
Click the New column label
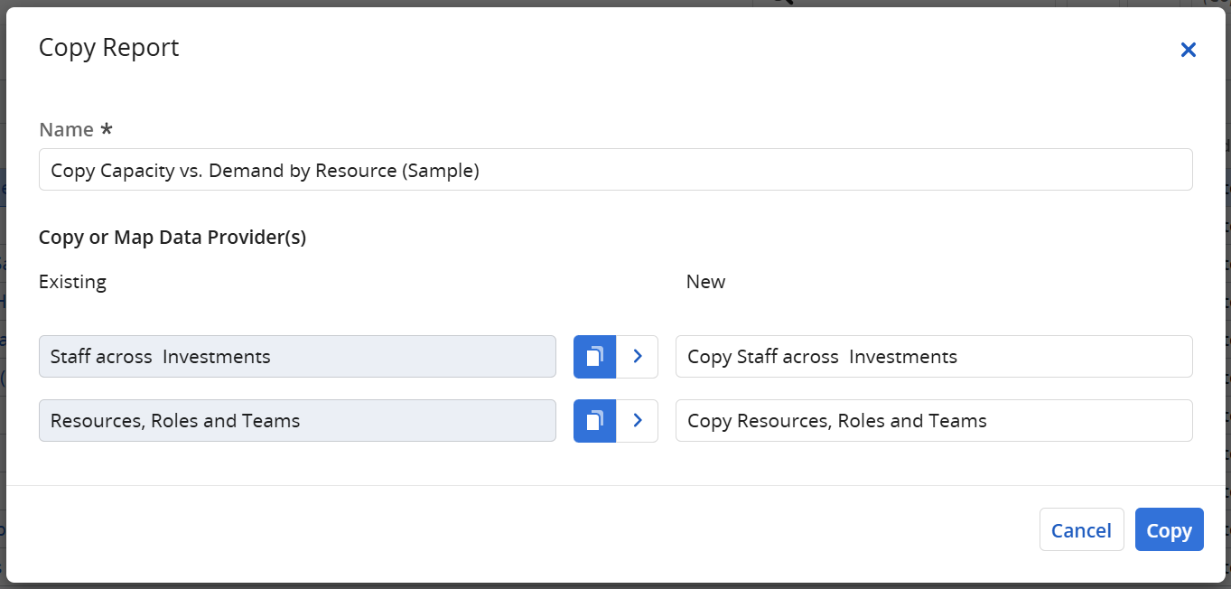pos(705,282)
